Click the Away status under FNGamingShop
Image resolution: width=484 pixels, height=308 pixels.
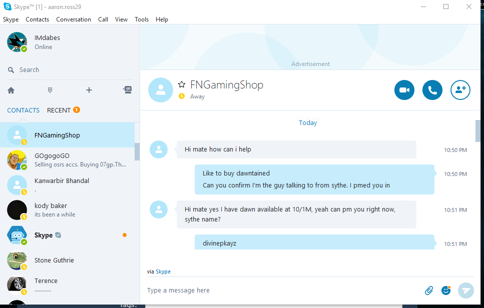point(197,96)
